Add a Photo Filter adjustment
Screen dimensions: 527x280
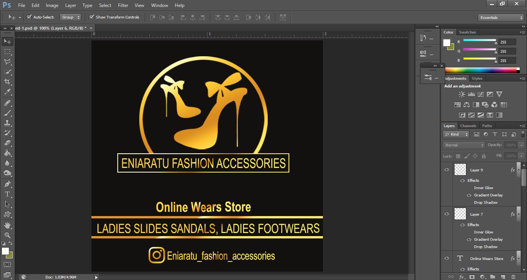click(485, 104)
